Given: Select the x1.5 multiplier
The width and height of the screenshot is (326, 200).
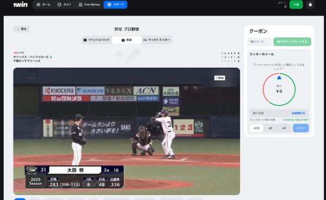Looking at the screenshot, I should click(x=256, y=128).
